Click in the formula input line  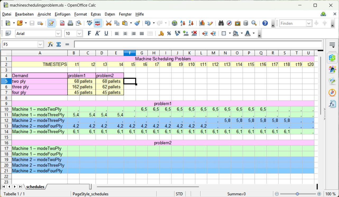[x=198, y=44]
